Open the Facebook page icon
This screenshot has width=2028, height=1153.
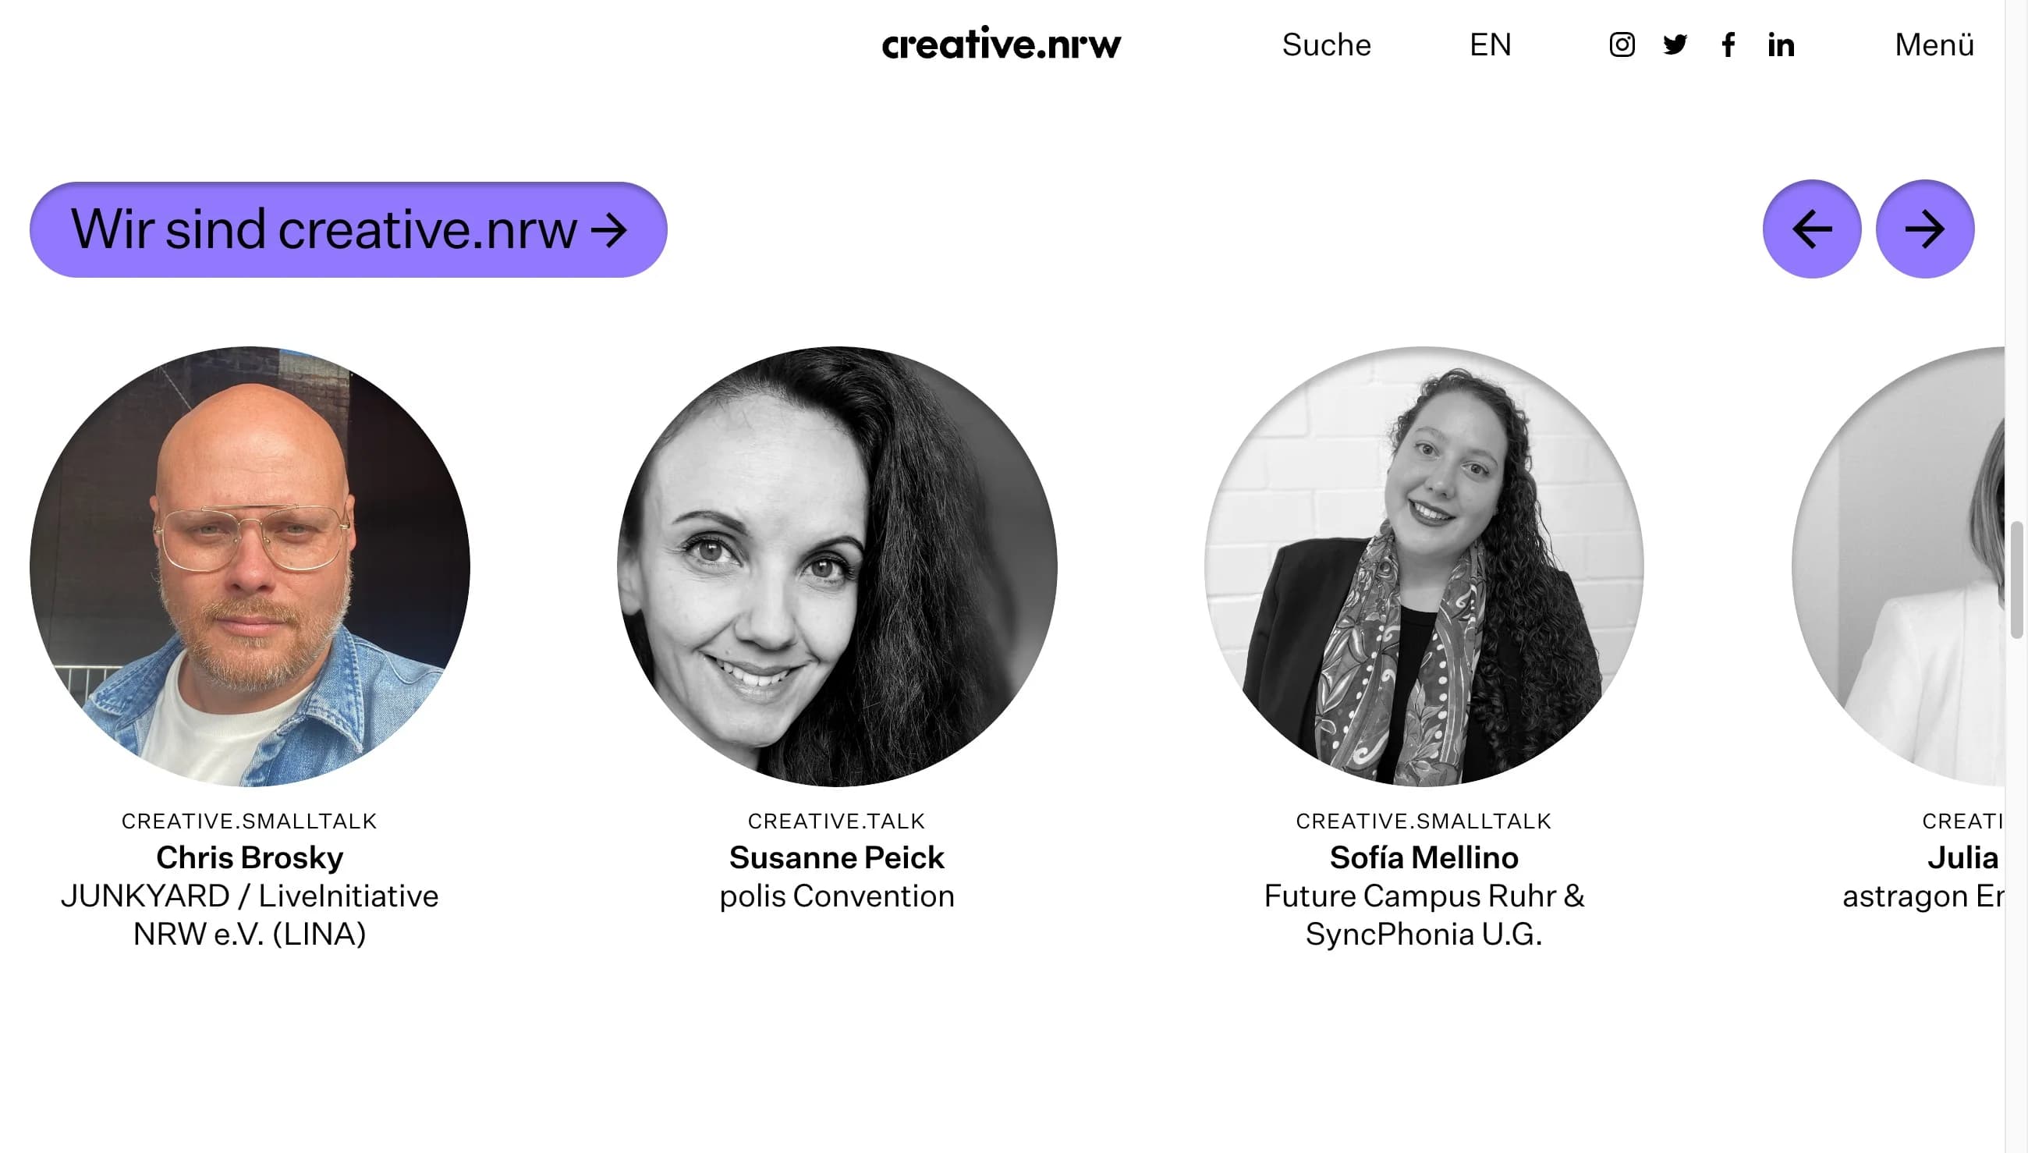(x=1728, y=44)
